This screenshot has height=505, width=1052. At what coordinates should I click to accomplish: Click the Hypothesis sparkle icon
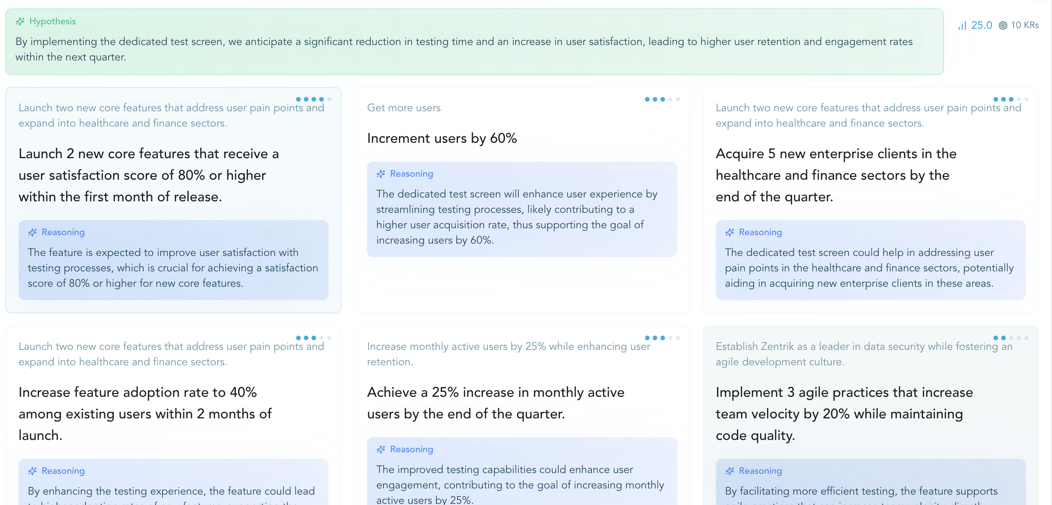pos(20,21)
